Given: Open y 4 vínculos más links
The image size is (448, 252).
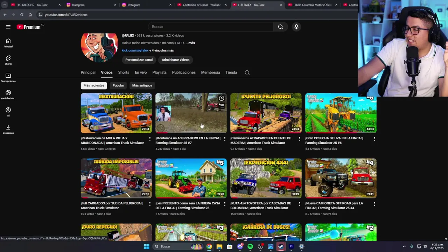Looking at the screenshot, I should pos(161,50).
